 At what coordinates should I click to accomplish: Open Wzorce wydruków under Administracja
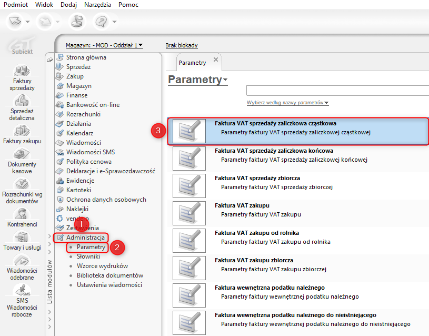(x=102, y=266)
